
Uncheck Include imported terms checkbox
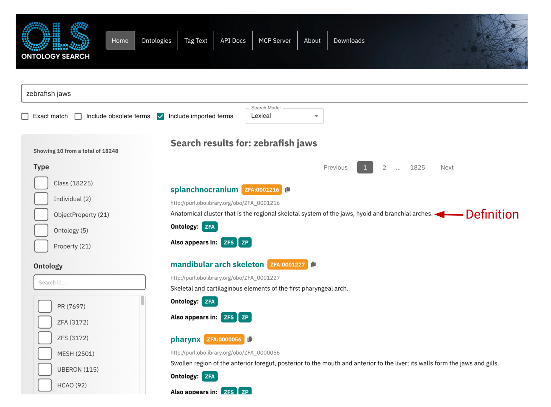tap(160, 116)
